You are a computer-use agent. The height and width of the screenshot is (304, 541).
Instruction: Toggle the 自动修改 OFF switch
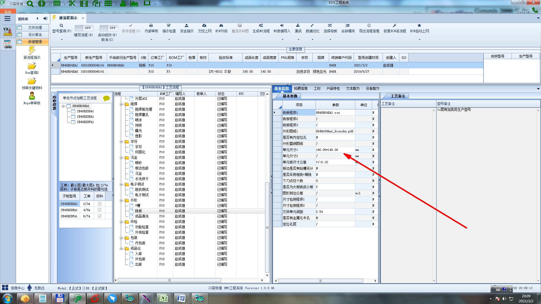(x=108, y=28)
